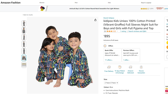Open the Size dropdown
The height and width of the screenshot is (112, 168).
111,83
